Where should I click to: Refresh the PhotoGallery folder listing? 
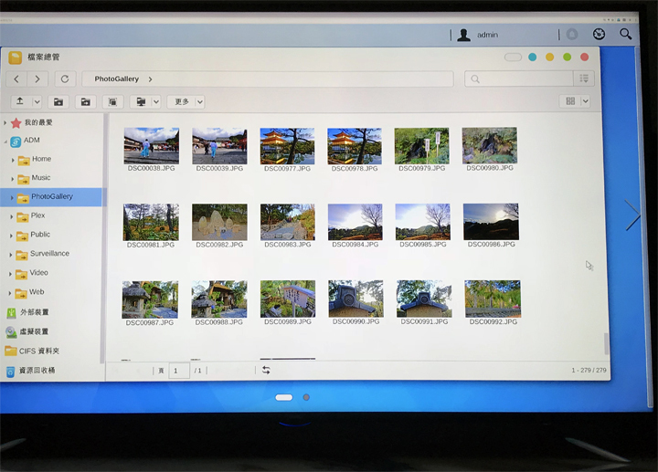[x=65, y=79]
